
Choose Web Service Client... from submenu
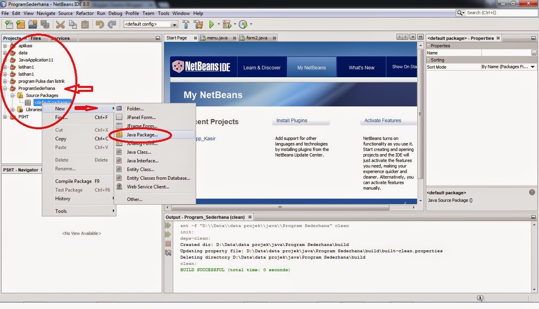pyautogui.click(x=155, y=187)
